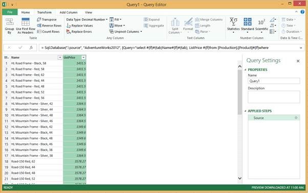Select the Name column header
308x193 pixels.
(x=34, y=57)
